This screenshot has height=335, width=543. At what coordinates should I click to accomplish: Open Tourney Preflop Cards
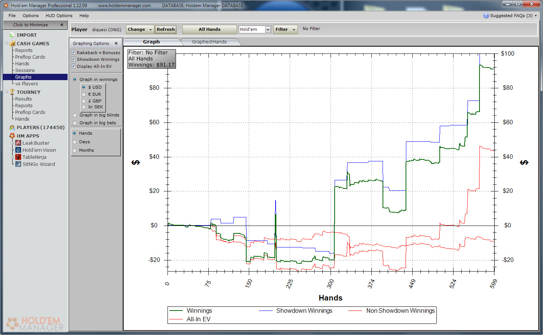coord(30,112)
